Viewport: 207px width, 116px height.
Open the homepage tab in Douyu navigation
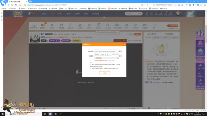click(44, 14)
